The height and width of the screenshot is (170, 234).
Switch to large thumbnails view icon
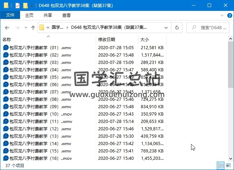coord(228,165)
